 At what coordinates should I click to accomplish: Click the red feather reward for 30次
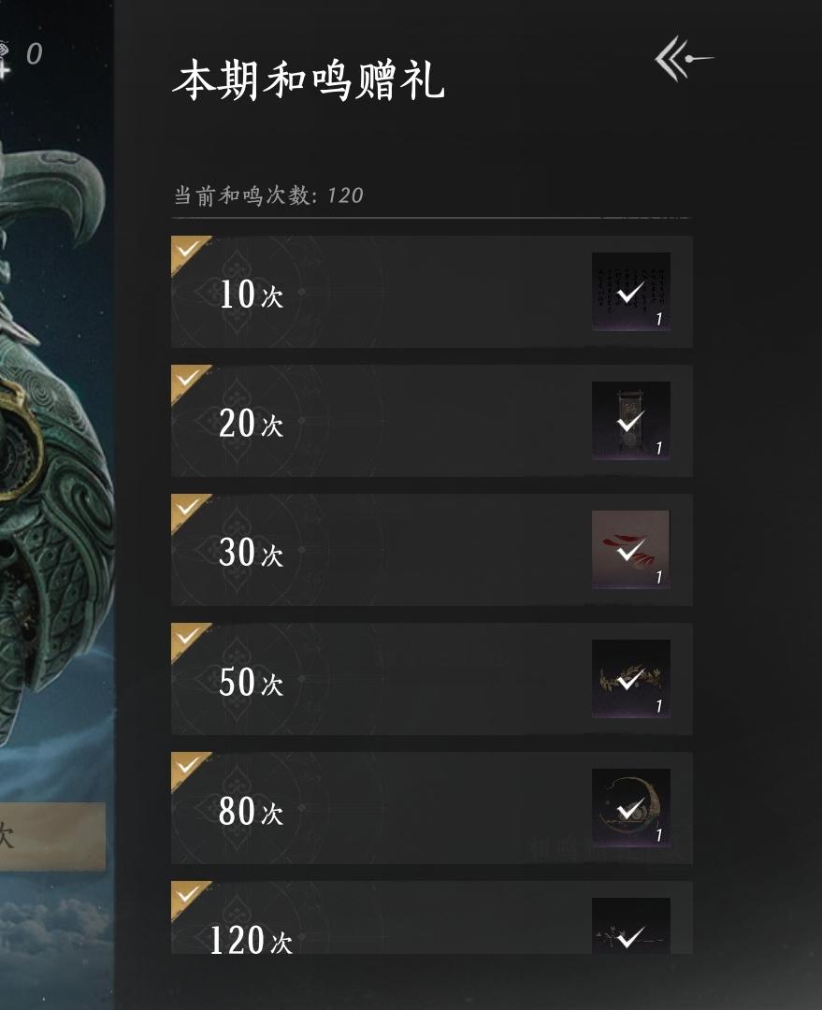pos(631,550)
